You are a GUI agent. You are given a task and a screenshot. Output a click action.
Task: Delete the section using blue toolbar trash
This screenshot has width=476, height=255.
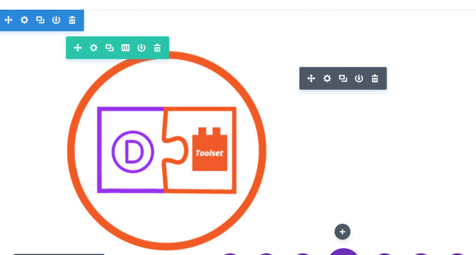(x=72, y=20)
